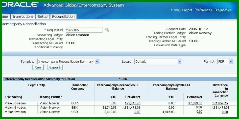Click the Run button
Screen dimensions: 239x119
38,67
